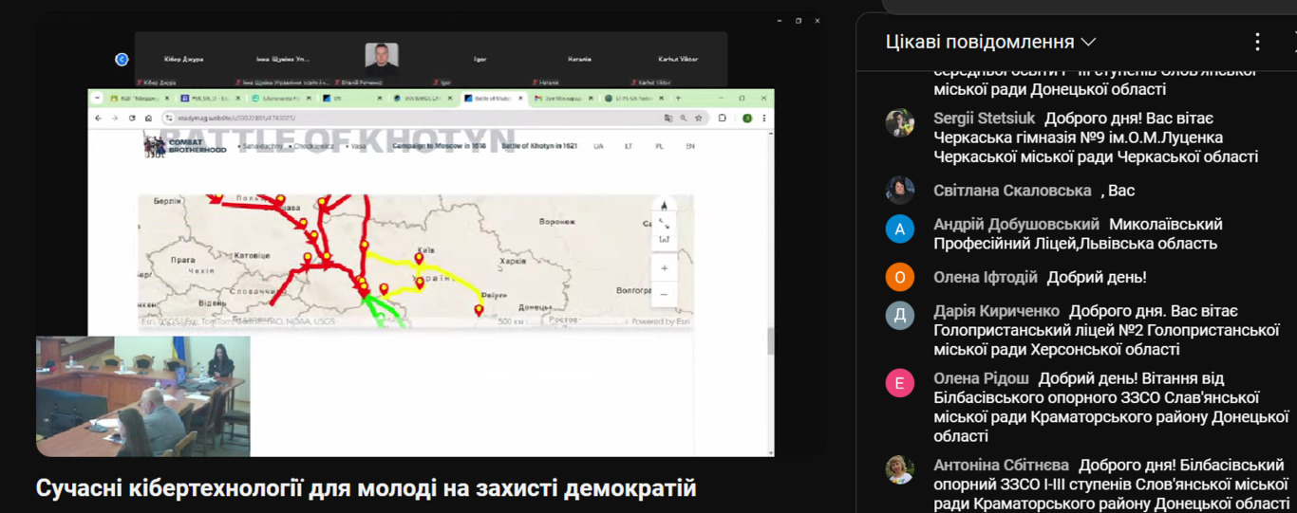This screenshot has height=513, width=1297.
Task: Click the Антоніна Сбітнєва author name
Action: click(x=1001, y=466)
